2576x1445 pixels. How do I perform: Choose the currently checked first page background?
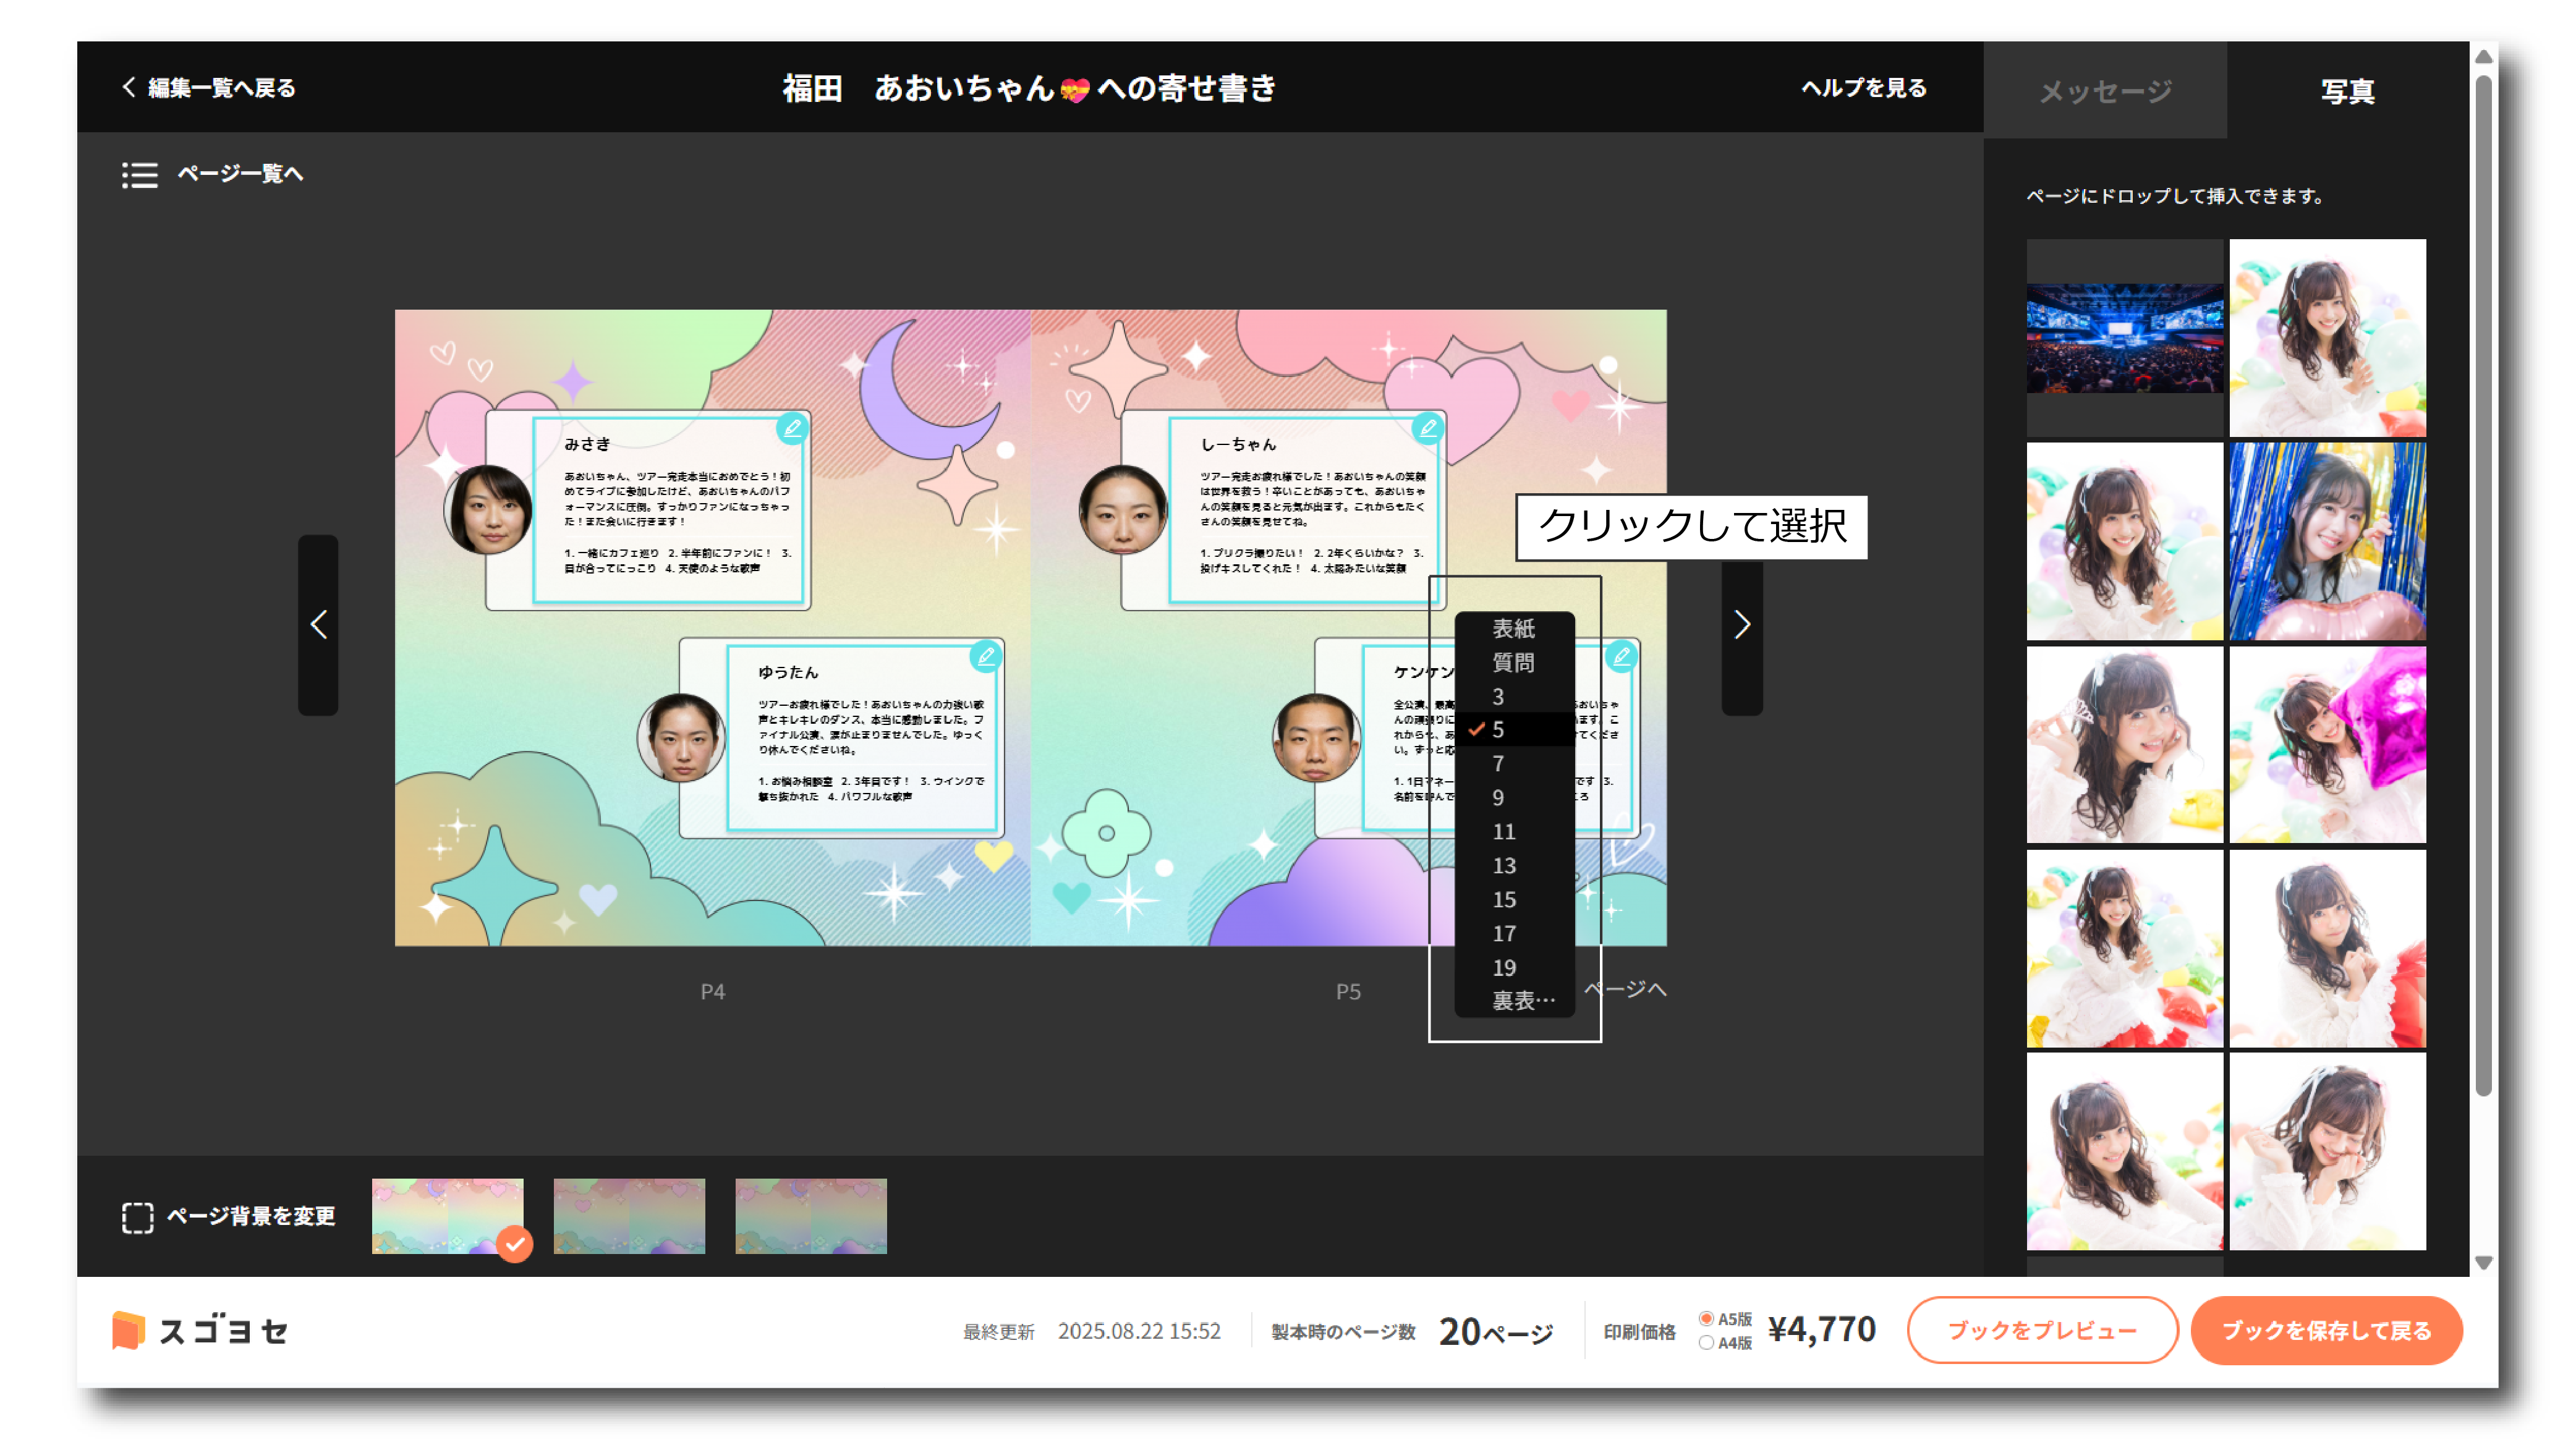pos(447,1216)
